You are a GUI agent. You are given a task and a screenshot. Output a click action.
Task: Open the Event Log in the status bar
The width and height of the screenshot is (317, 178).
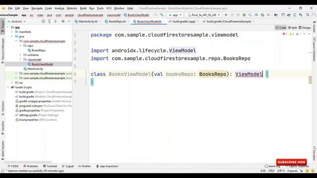click(272, 166)
